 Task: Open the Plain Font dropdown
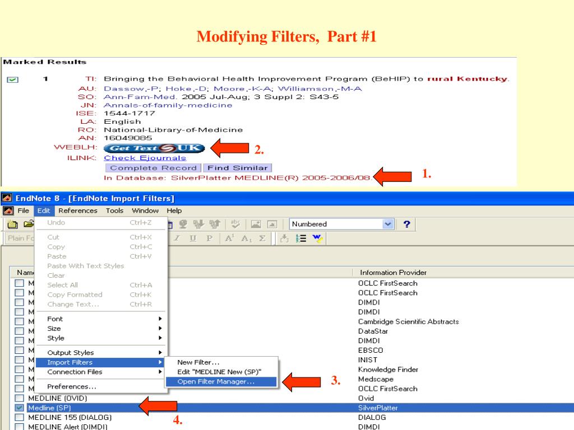point(20,239)
